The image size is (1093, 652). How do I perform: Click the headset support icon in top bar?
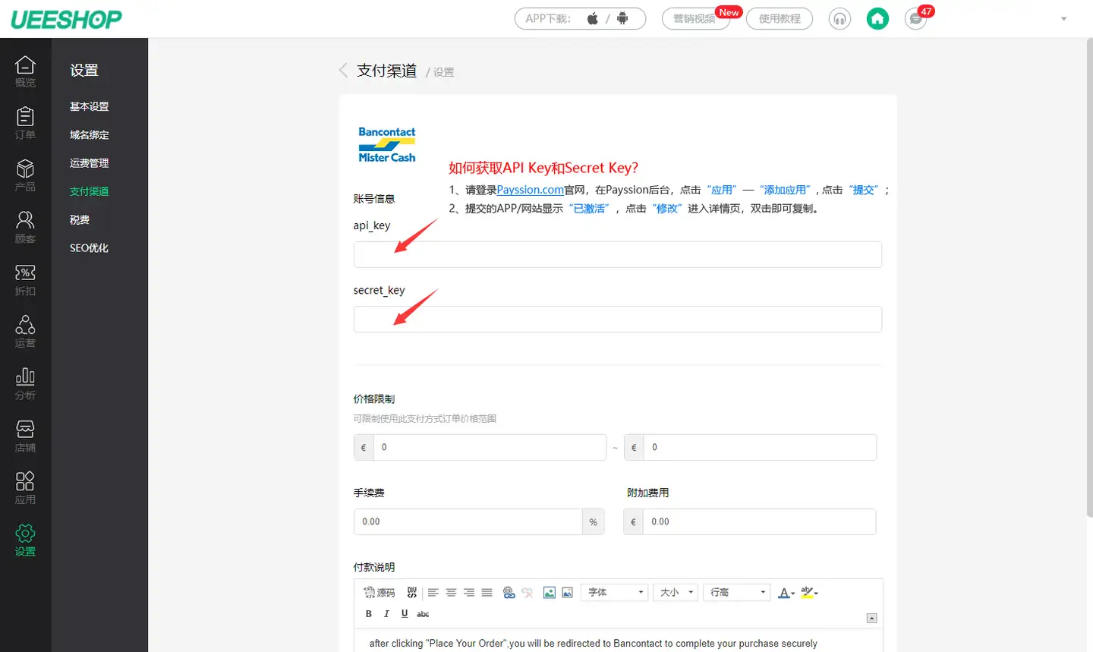pos(839,18)
